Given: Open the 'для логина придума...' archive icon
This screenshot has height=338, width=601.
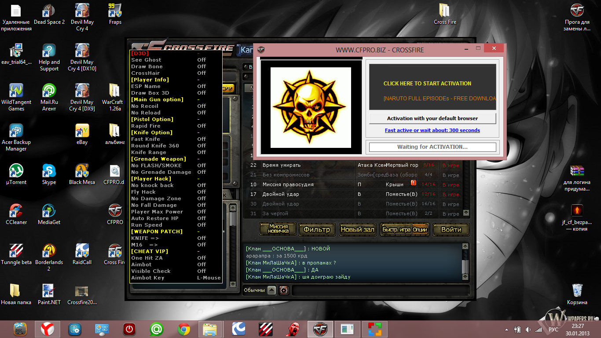Looking at the screenshot, I should pos(577,177).
